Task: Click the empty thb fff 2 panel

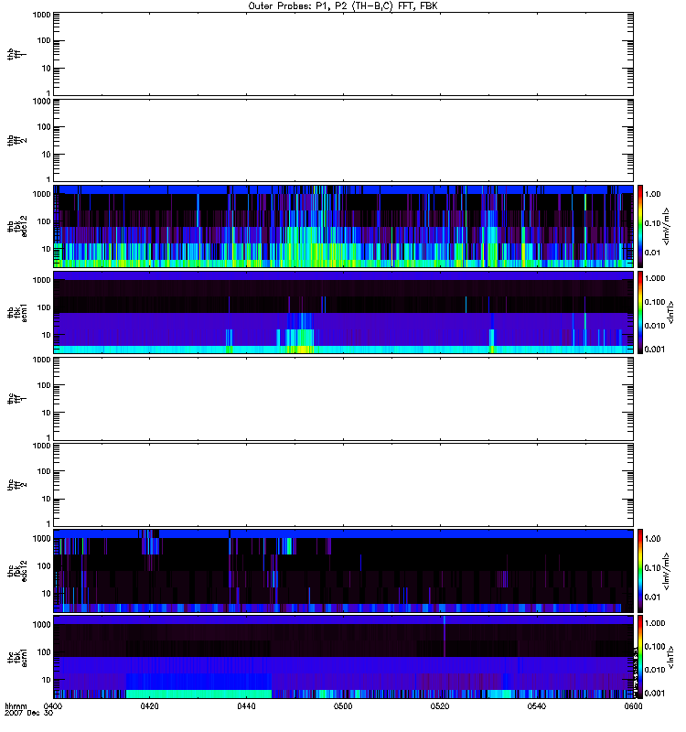Action: click(343, 139)
